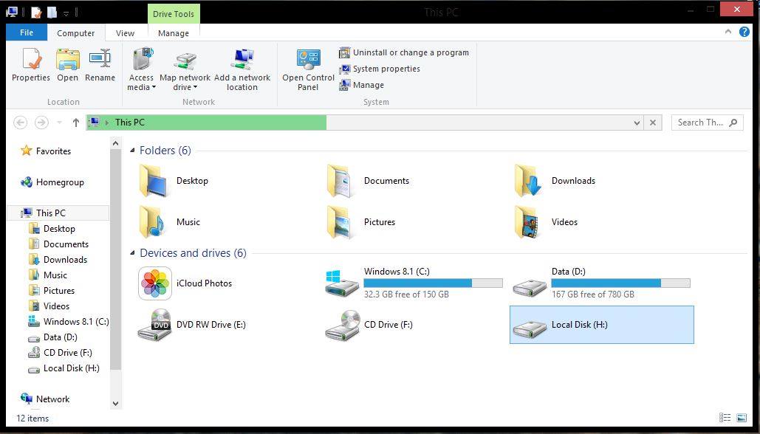
Task: Open Help with the question mark icon
Action: 744,32
